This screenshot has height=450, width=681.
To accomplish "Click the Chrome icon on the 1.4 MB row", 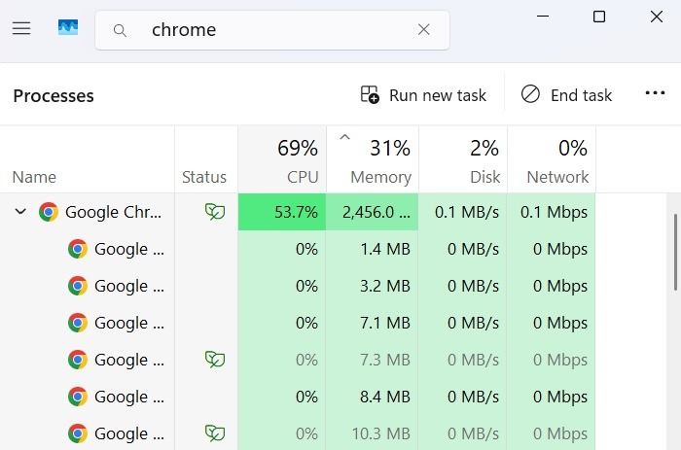I will coord(78,249).
